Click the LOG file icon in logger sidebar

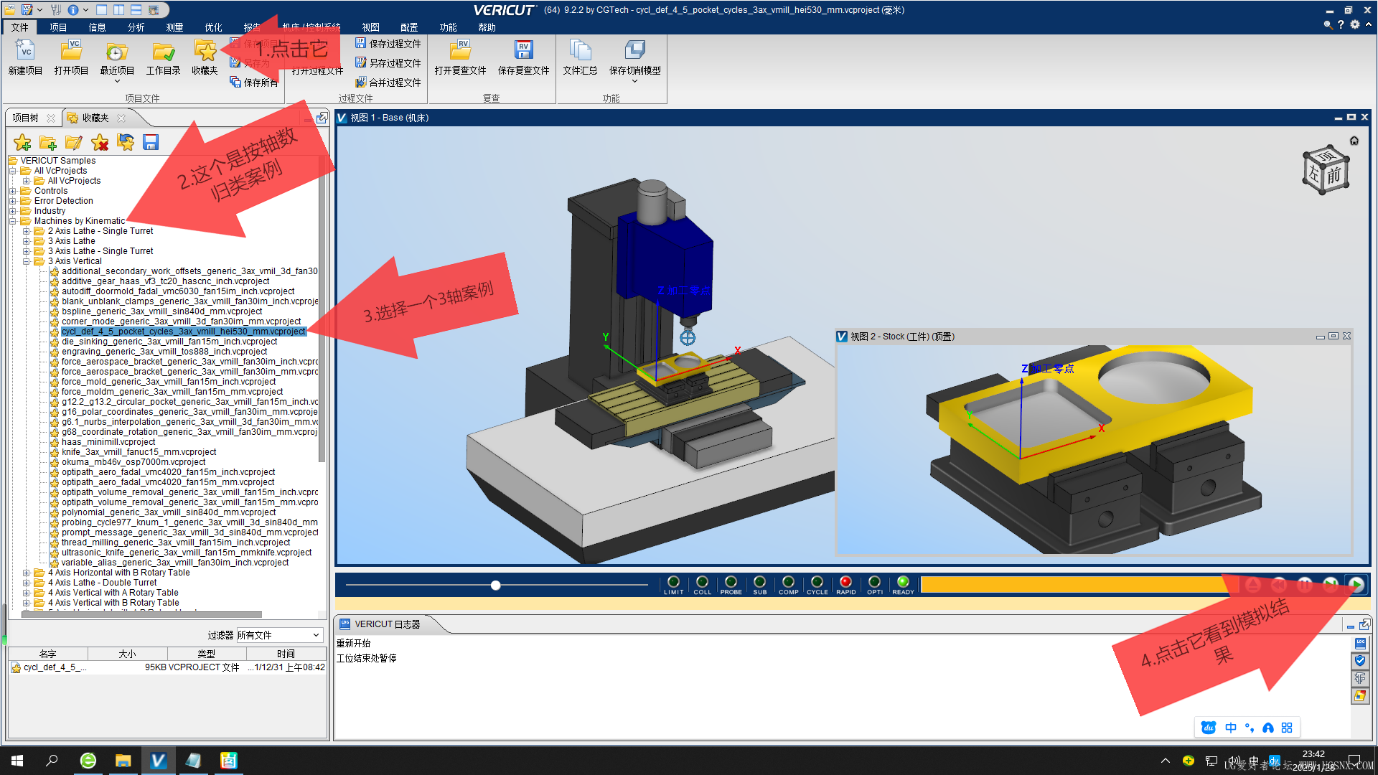[1360, 644]
